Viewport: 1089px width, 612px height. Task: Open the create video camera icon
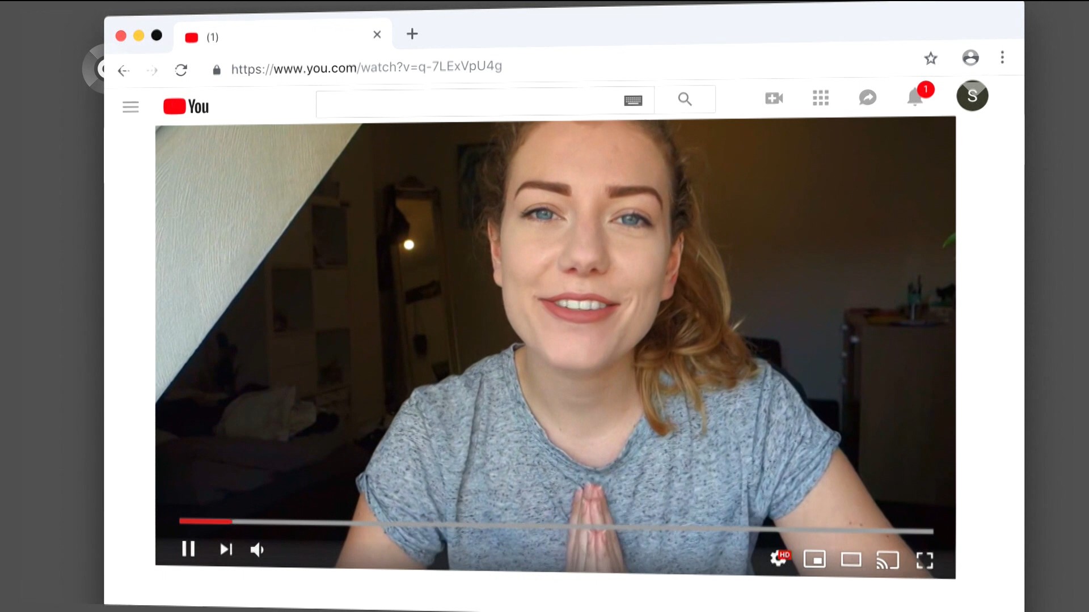click(774, 99)
